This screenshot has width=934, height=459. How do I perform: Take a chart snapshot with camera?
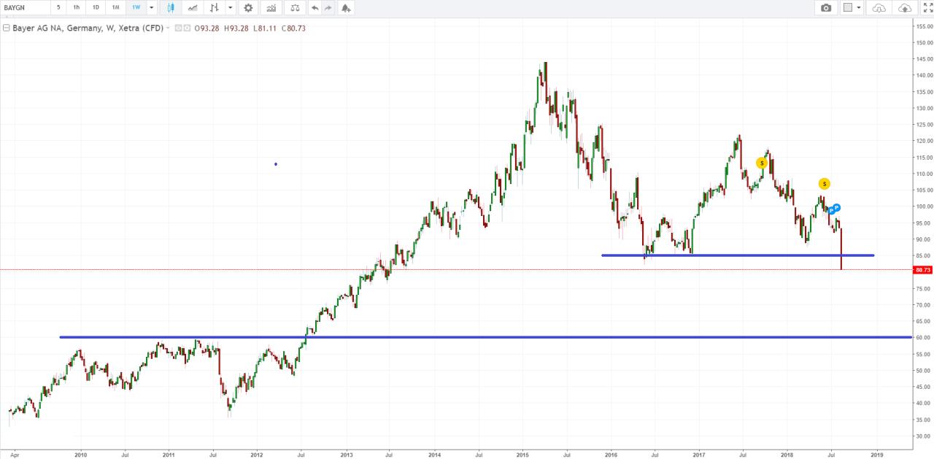click(825, 8)
